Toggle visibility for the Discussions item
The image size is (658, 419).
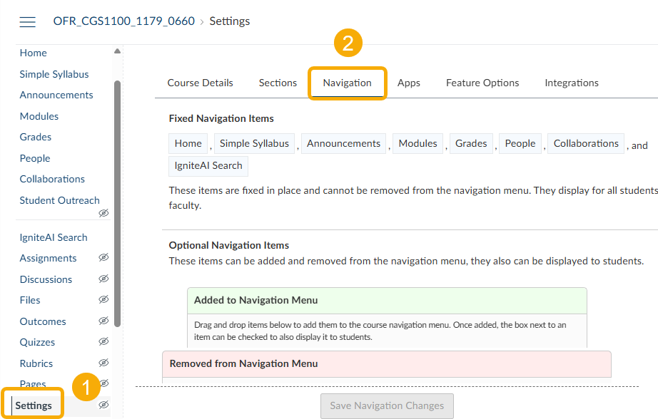point(103,279)
